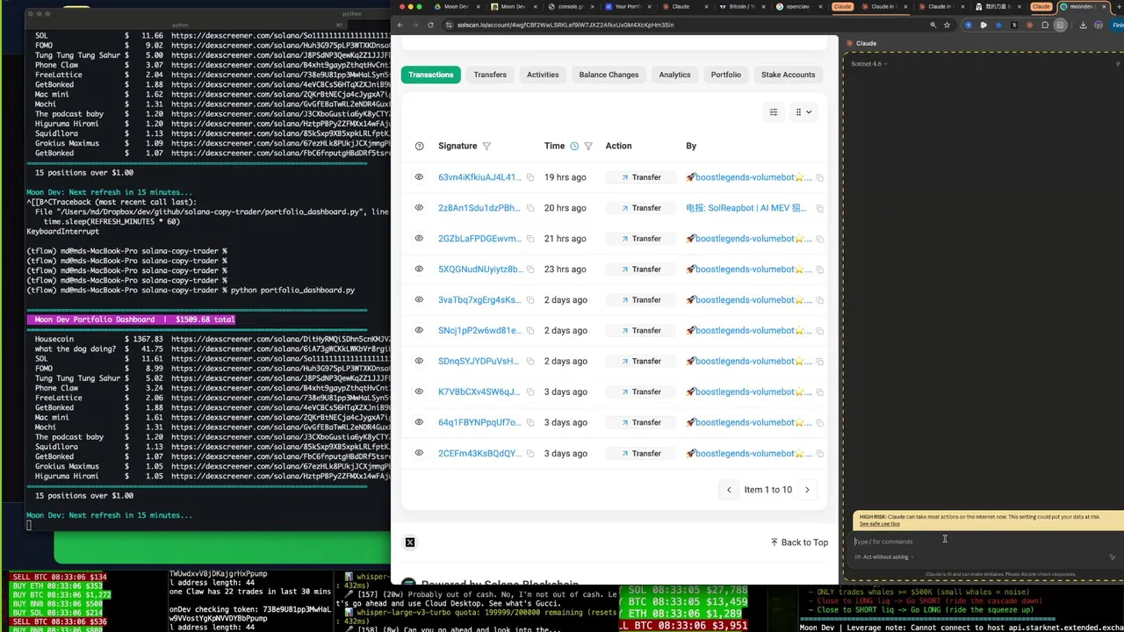Click the eye icon for 2z8An1Sdu1dzPBh row
This screenshot has width=1124, height=632.
(x=419, y=208)
